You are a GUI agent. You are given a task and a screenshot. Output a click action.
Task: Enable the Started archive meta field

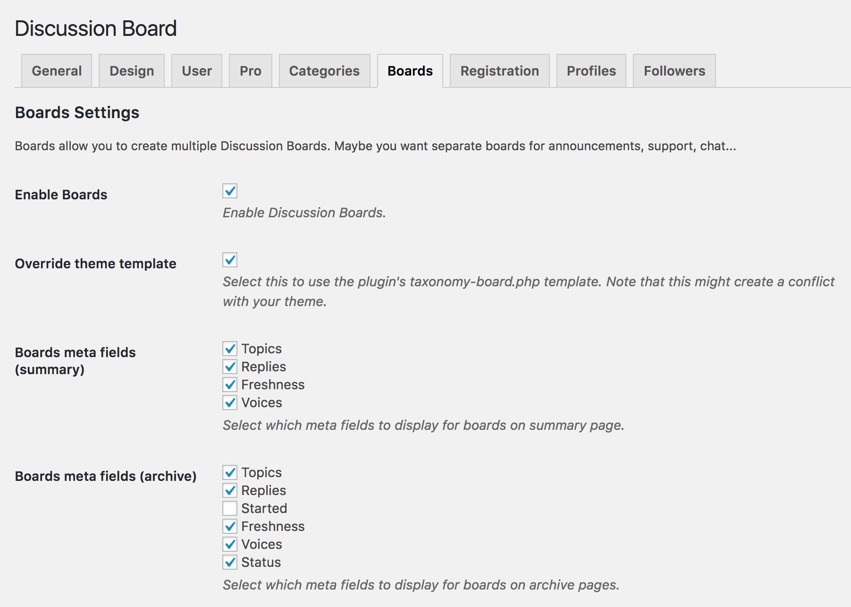(230, 508)
